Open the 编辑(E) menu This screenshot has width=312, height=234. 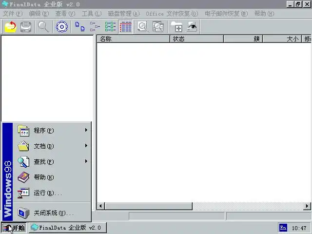coord(39,14)
